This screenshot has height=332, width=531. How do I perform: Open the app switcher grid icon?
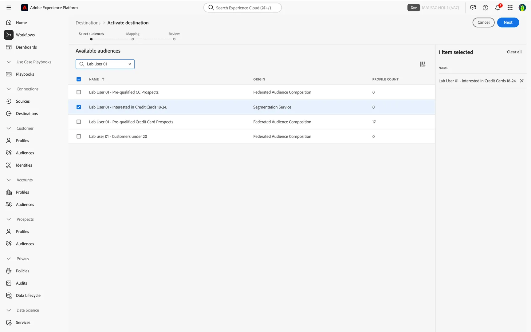[x=510, y=8]
